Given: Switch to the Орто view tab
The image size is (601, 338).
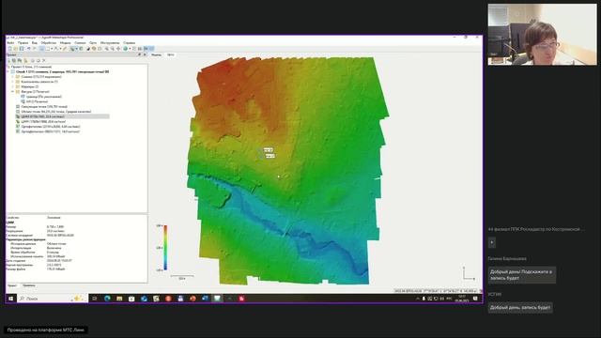Looking at the screenshot, I should point(171,54).
